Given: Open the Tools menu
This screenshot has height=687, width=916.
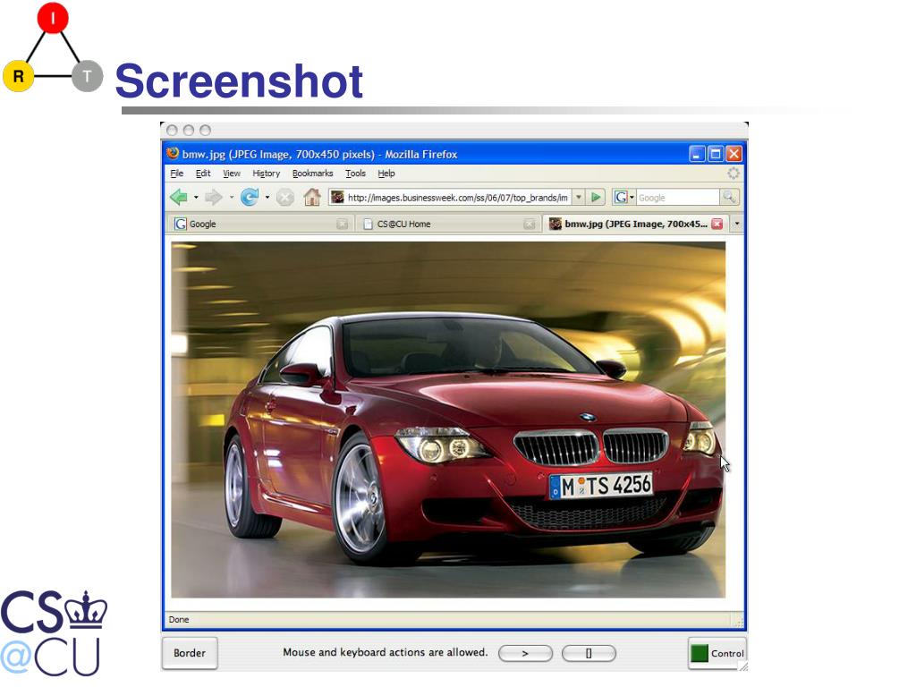Looking at the screenshot, I should [x=355, y=173].
